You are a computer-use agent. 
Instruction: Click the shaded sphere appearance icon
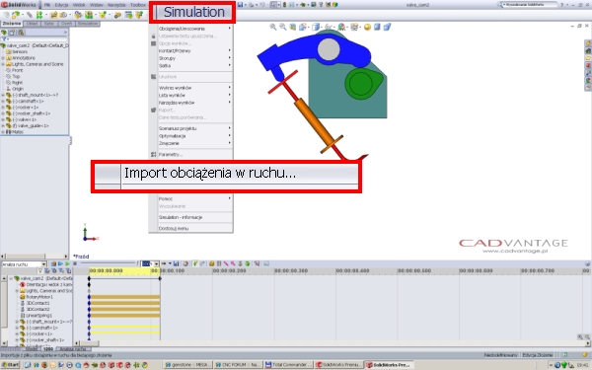pos(367,27)
